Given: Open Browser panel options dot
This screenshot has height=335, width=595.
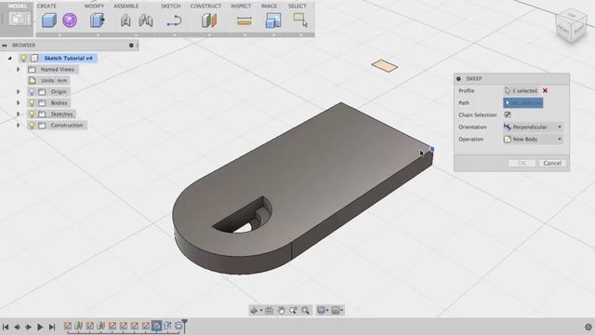Looking at the screenshot, I should pyautogui.click(x=131, y=46).
